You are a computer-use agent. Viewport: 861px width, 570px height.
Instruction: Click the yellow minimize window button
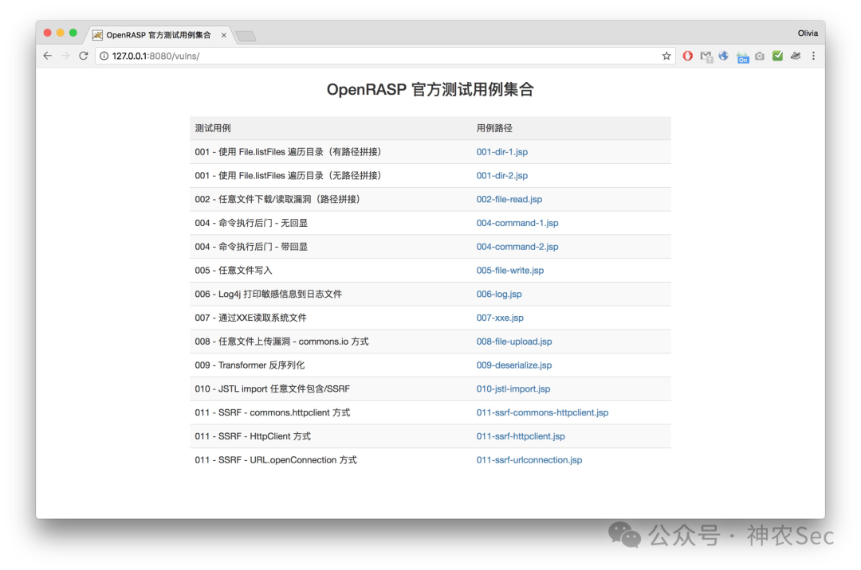click(61, 33)
